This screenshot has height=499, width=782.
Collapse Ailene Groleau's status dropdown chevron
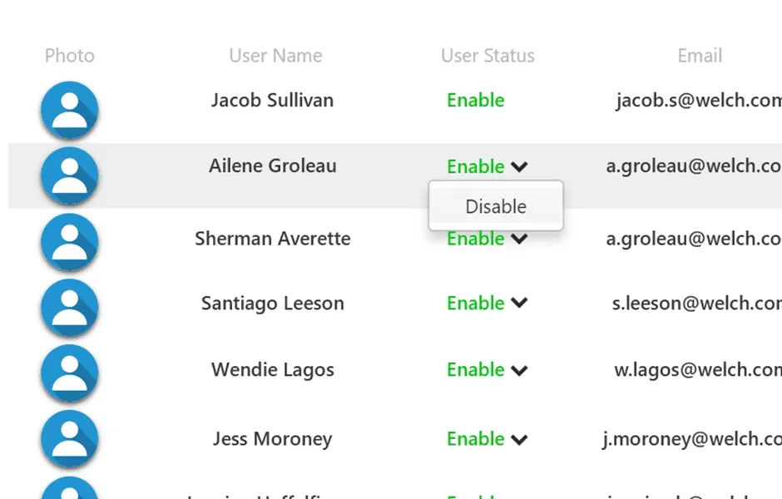coord(520,166)
